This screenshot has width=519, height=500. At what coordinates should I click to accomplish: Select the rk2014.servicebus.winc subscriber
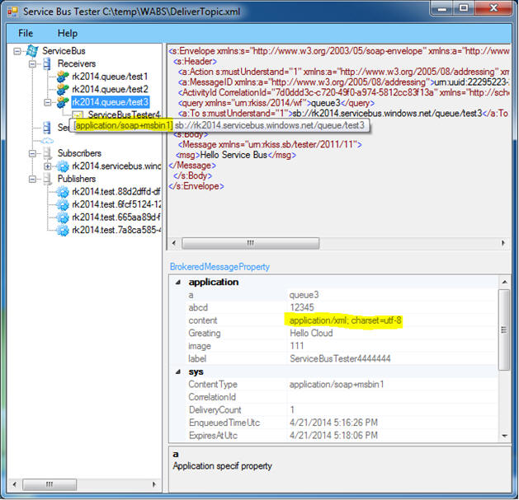[116, 166]
